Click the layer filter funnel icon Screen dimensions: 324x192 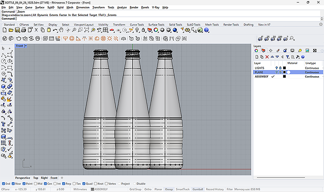point(288,57)
